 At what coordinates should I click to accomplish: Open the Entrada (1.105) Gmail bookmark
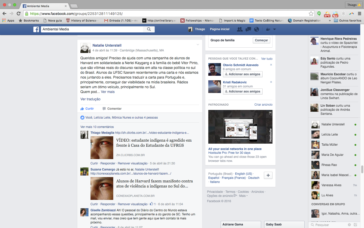[x=121, y=21]
